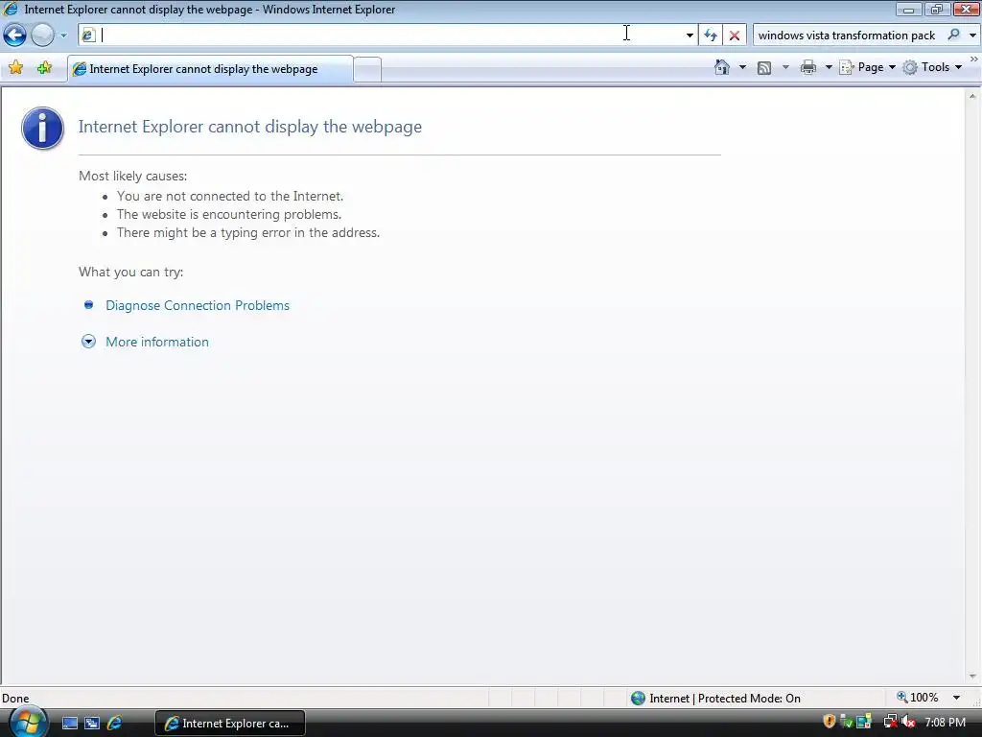The image size is (982, 737).
Task: Click the Windows Sidebar tray icon
Action: click(x=864, y=722)
